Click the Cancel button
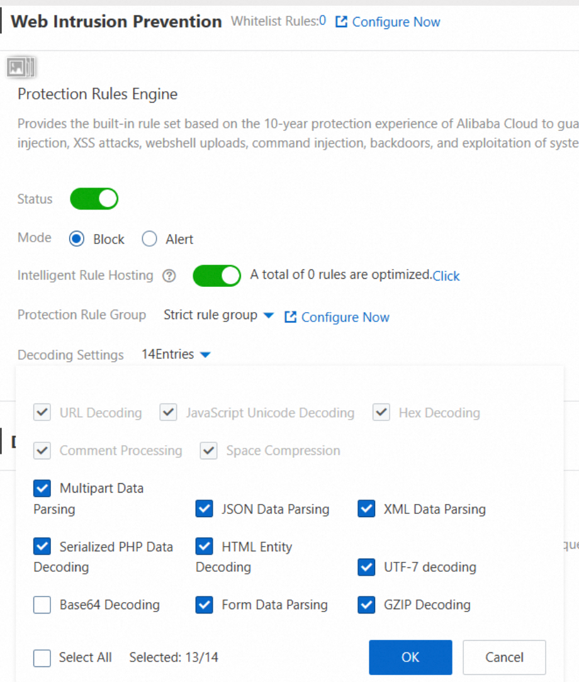Image resolution: width=579 pixels, height=682 pixels. coord(504,657)
